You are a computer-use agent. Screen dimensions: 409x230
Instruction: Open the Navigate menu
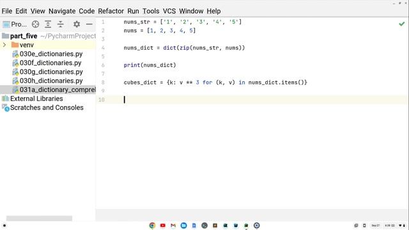coord(62,11)
